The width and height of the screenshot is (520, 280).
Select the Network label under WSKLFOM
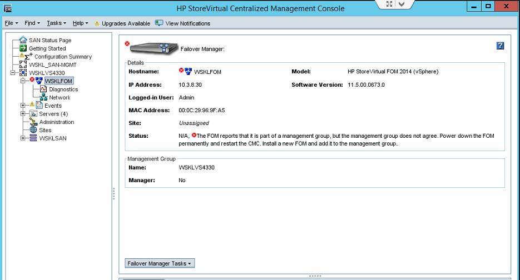[x=60, y=97]
